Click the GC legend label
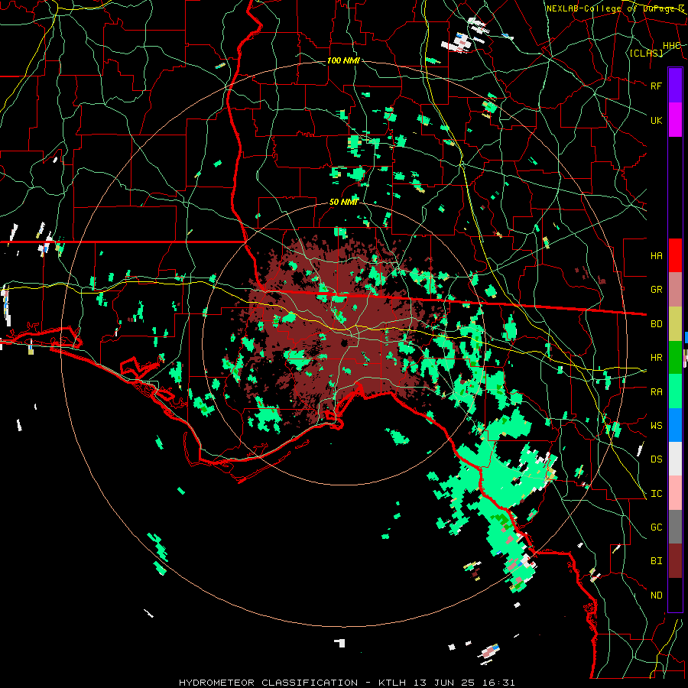 pos(656,527)
